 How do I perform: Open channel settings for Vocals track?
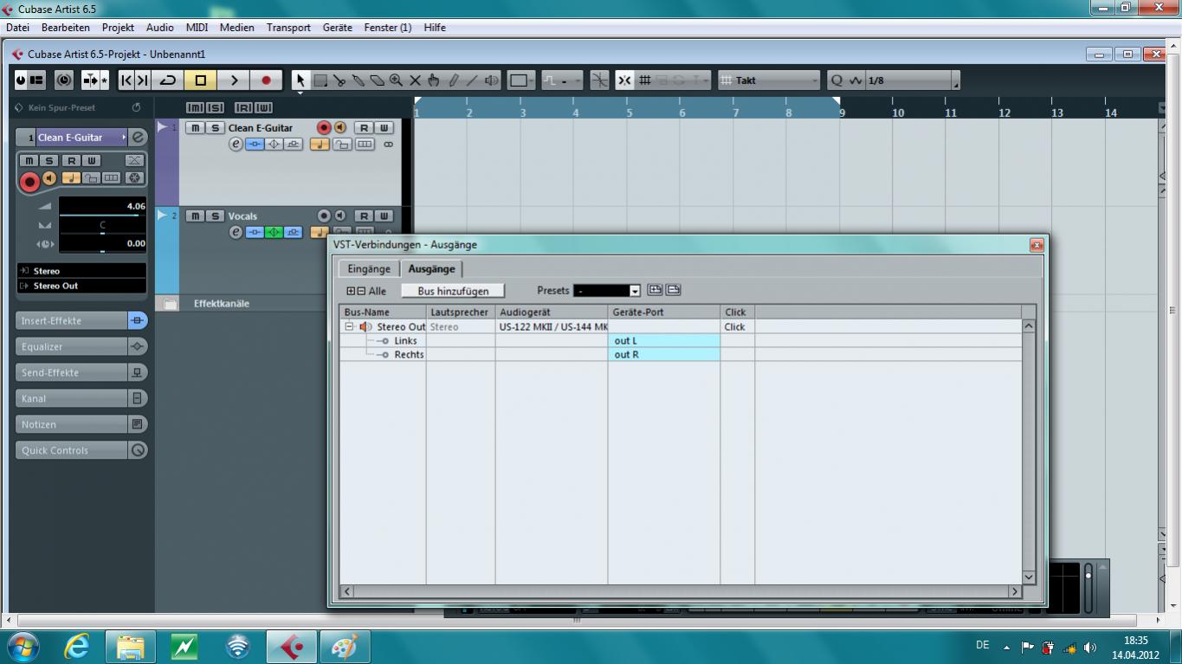point(236,232)
